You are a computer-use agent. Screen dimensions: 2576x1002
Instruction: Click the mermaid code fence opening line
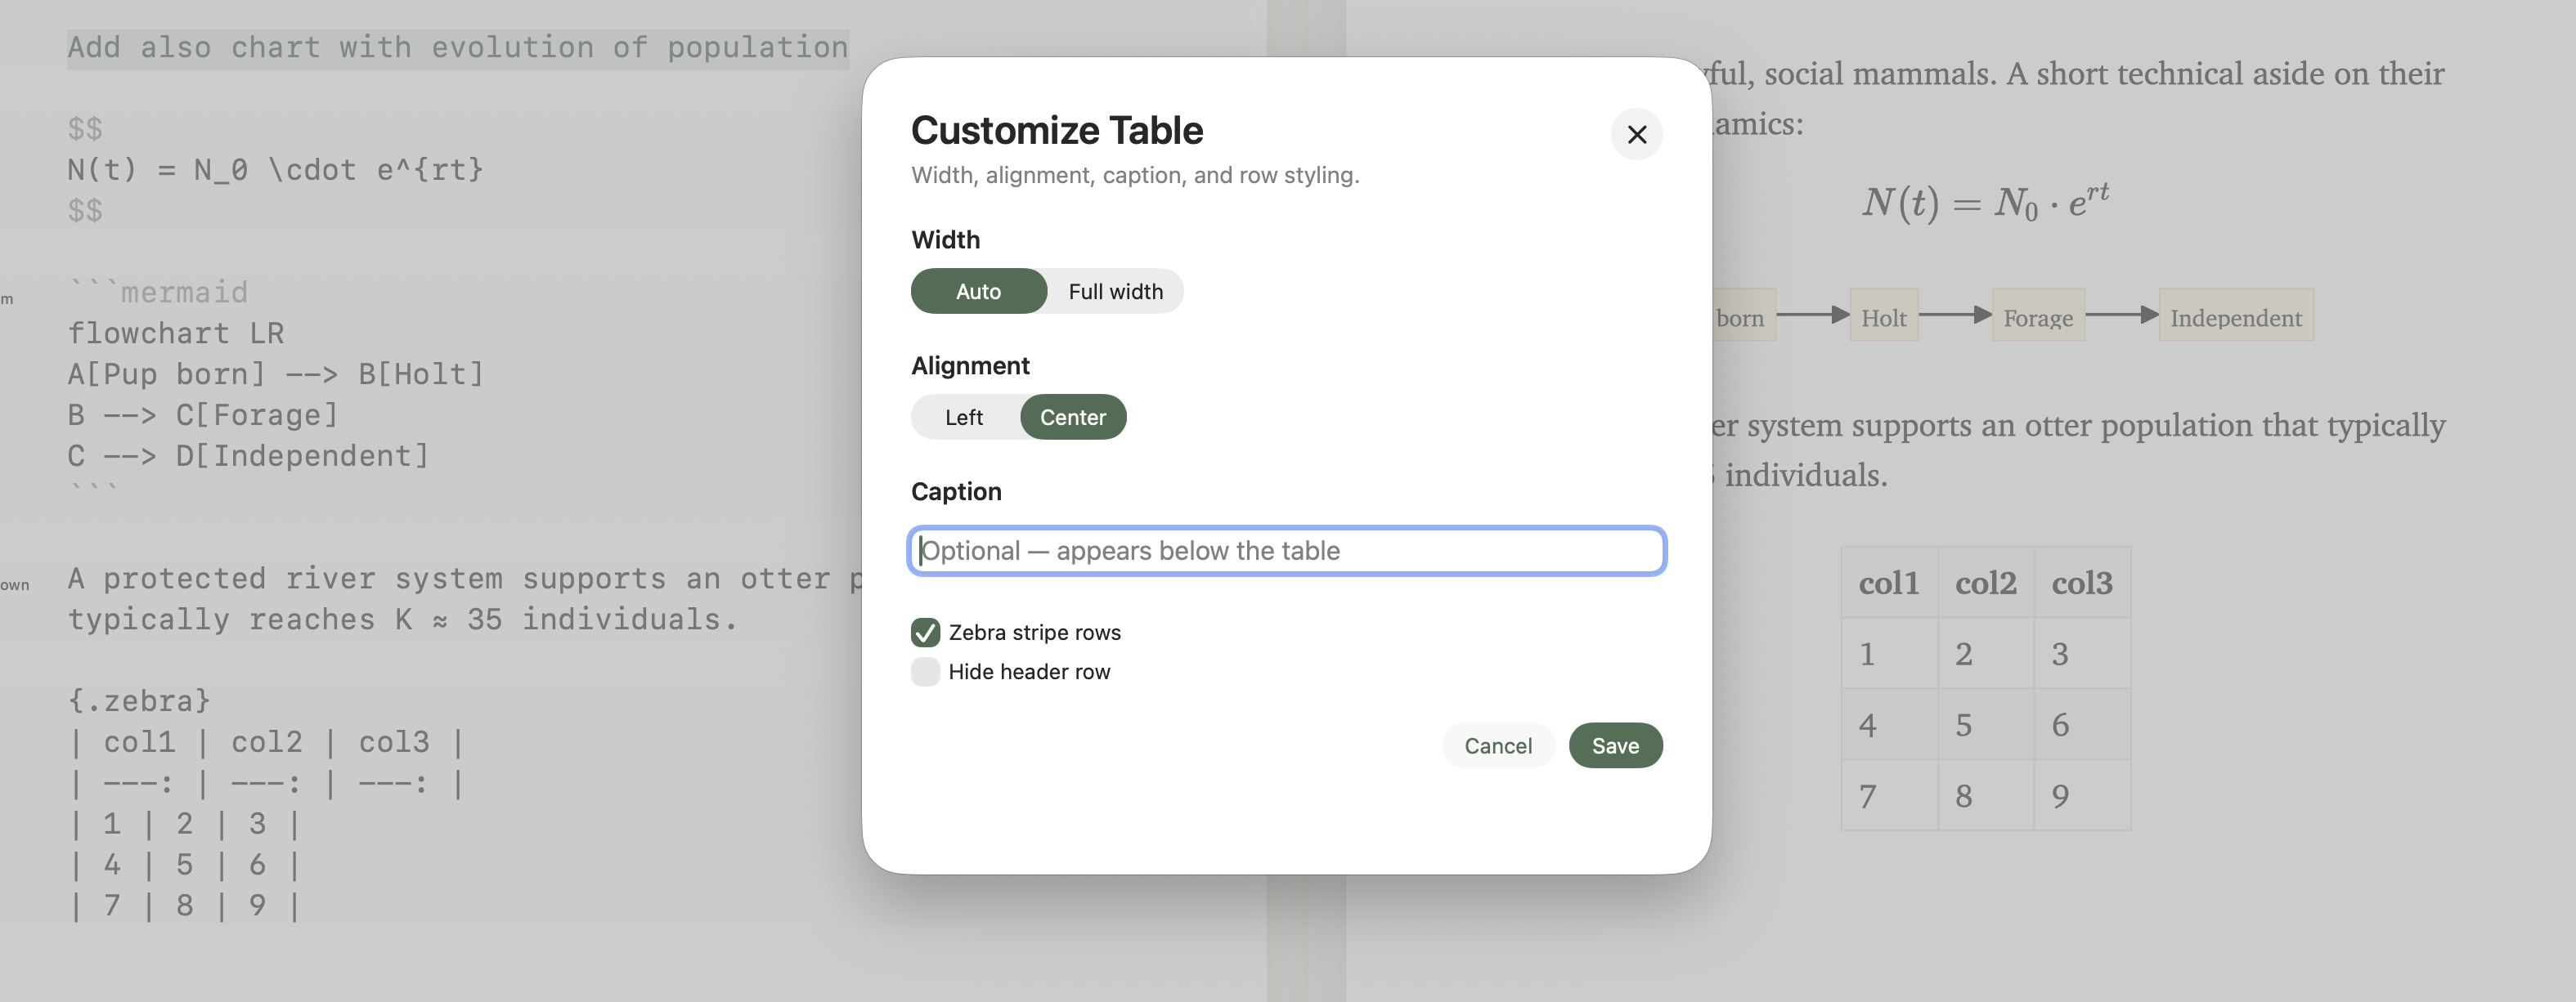158,293
